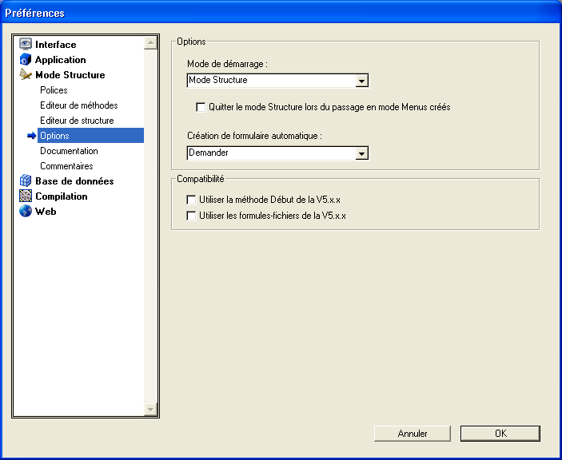Viewport: 562px width, 460px height.
Task: Expand Création de formulaire automatique dropdown
Action: (361, 153)
